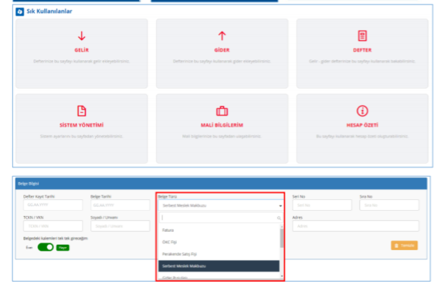The width and height of the screenshot is (438, 288).
Task: Open the HESAP ÖZETİ info icon card
Action: click(x=362, y=128)
